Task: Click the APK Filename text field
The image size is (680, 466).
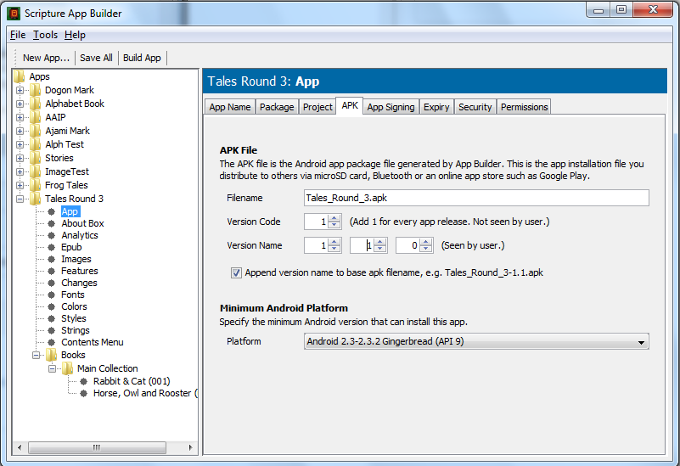Action: click(476, 198)
